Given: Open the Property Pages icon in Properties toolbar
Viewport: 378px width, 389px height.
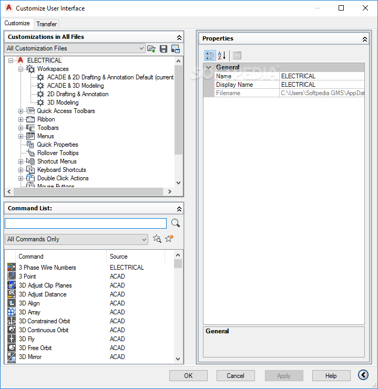Looking at the screenshot, I should point(237,56).
